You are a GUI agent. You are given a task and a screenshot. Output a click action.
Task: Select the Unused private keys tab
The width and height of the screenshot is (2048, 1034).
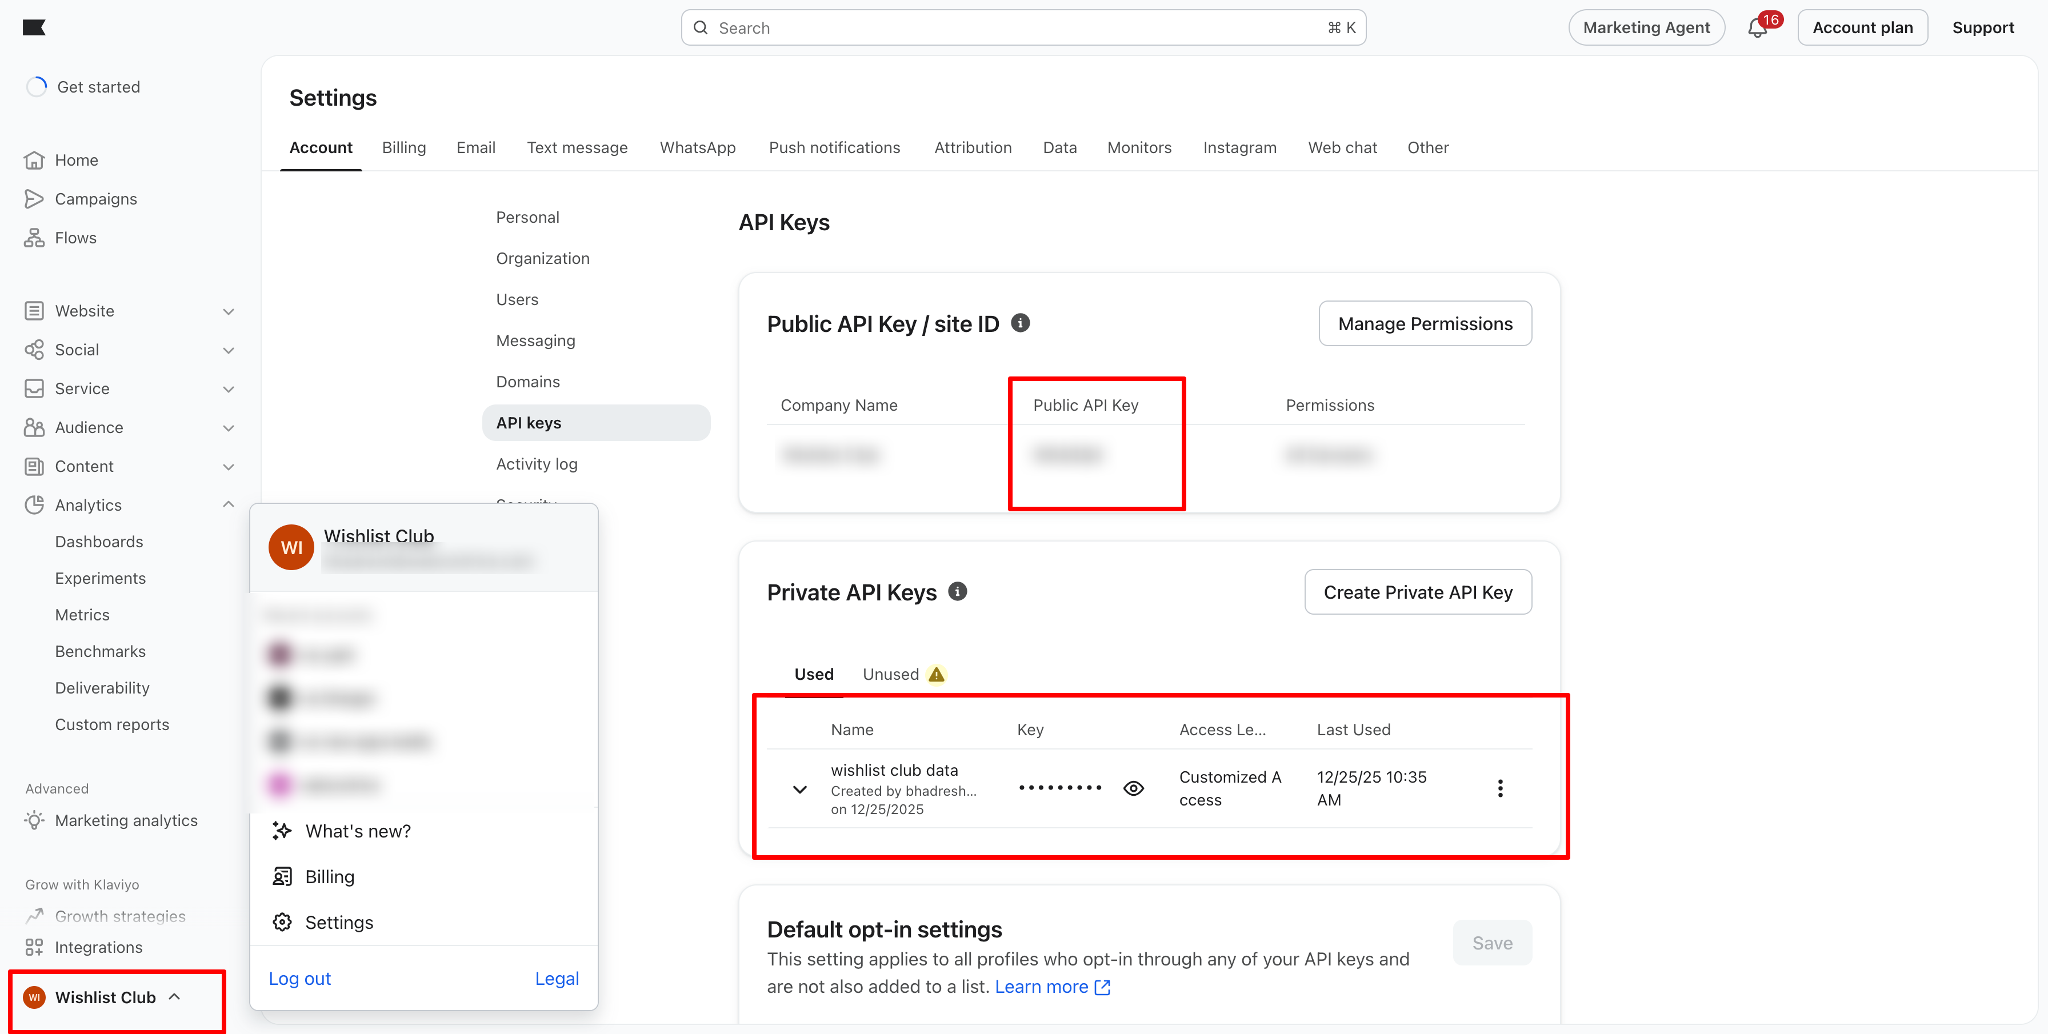[x=891, y=675]
